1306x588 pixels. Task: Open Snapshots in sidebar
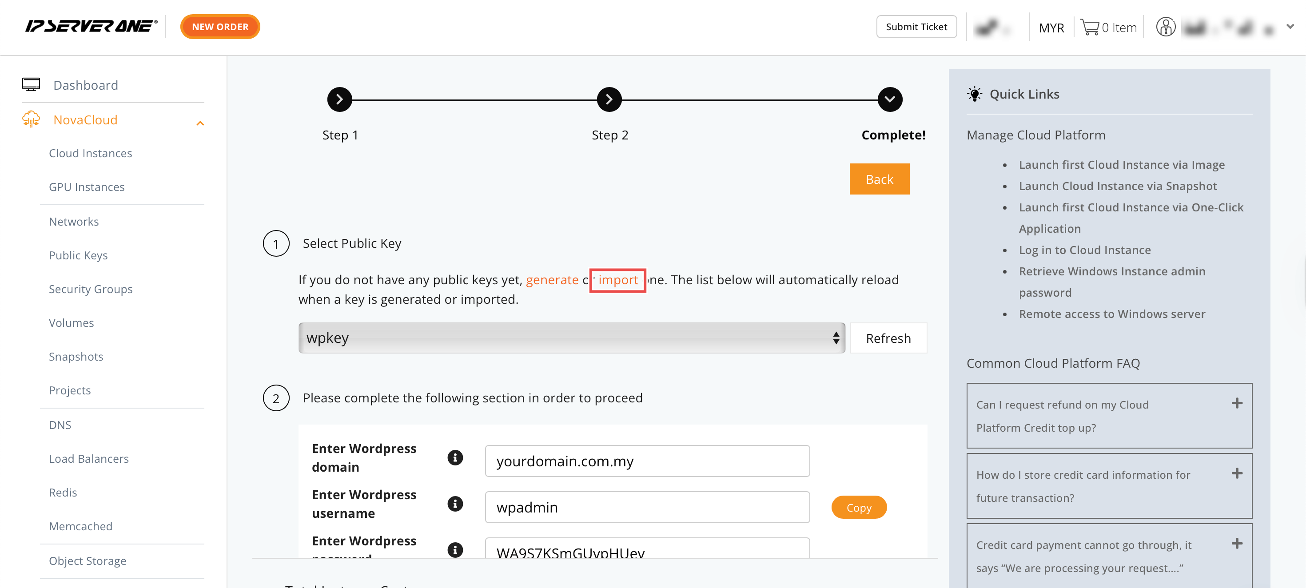[76, 357]
